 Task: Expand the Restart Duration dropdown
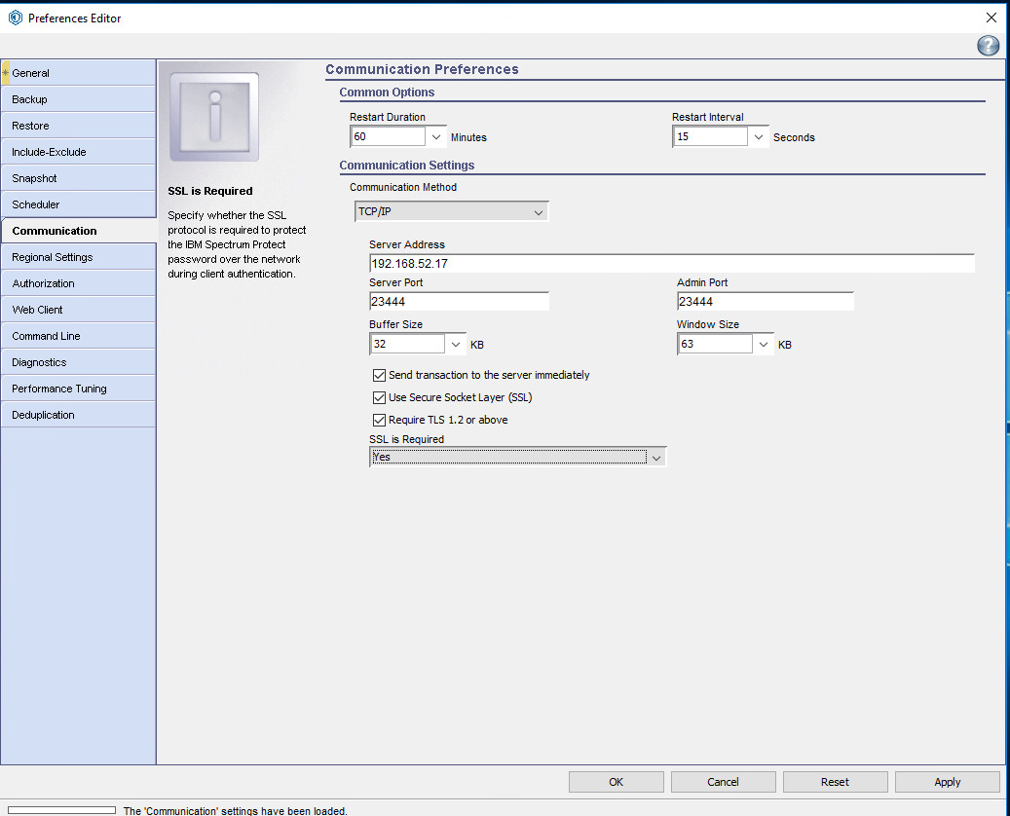(436, 137)
